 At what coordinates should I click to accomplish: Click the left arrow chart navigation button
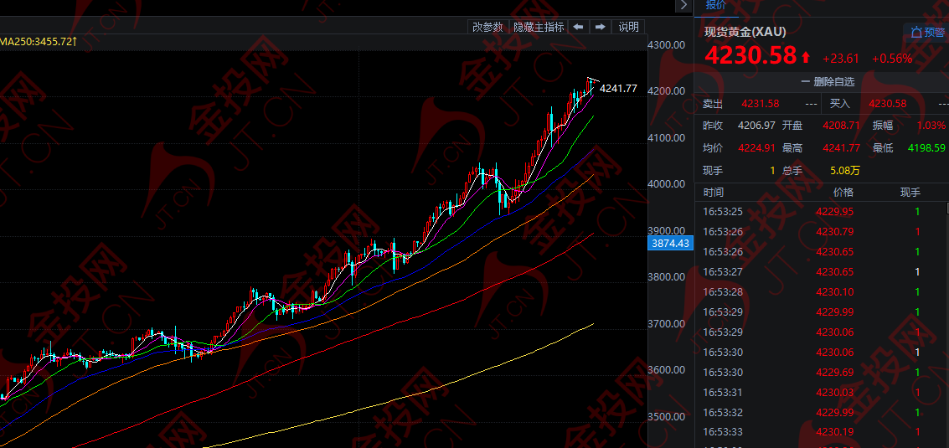click(x=578, y=27)
